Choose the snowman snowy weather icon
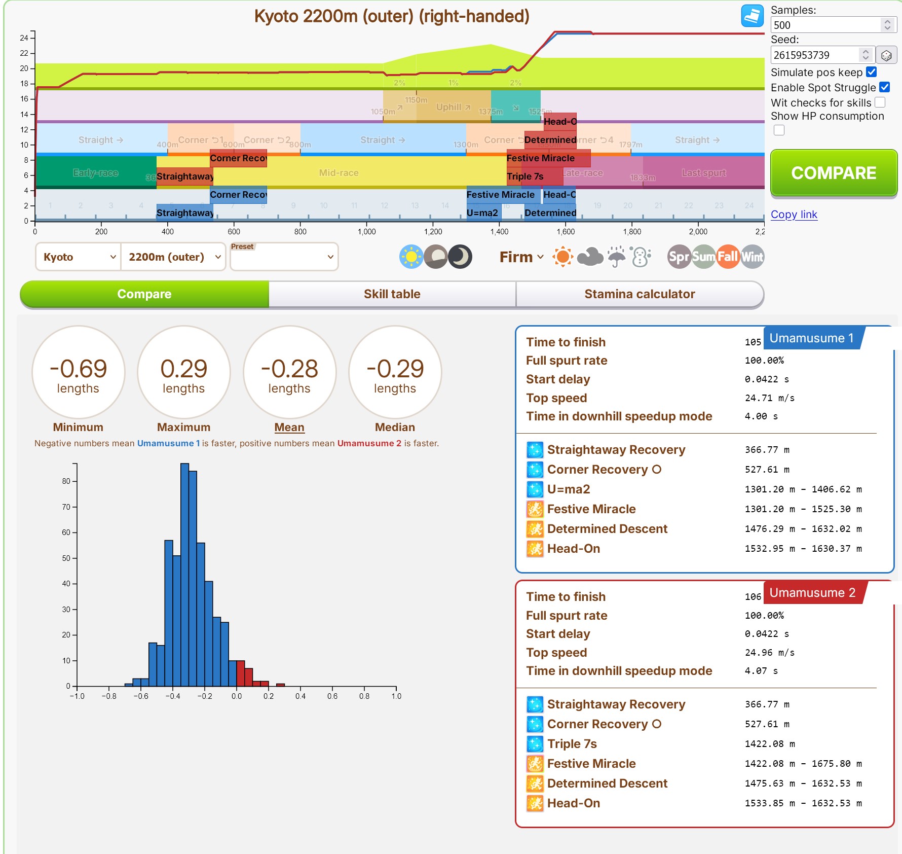Image resolution: width=902 pixels, height=854 pixels. (x=641, y=257)
